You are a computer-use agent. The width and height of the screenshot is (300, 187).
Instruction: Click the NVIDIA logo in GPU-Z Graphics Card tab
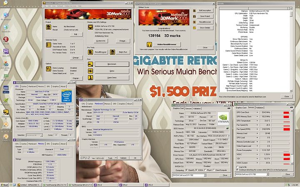223,118
